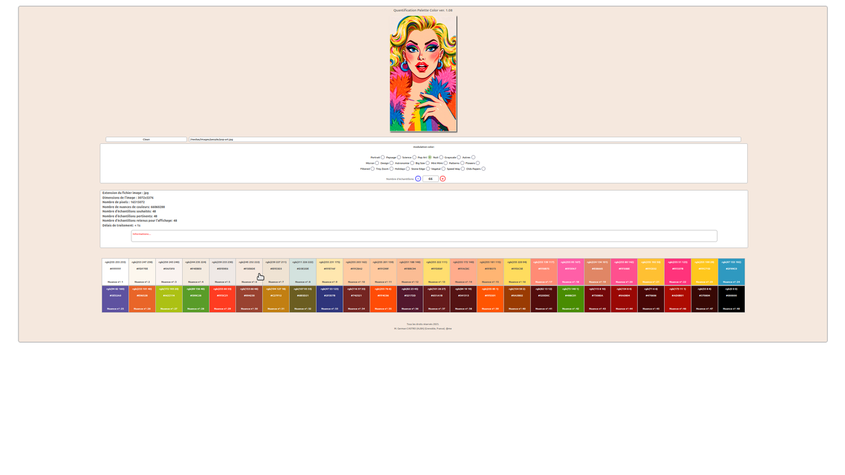Edit the image file path field
The height and width of the screenshot is (475, 845).
465,139
